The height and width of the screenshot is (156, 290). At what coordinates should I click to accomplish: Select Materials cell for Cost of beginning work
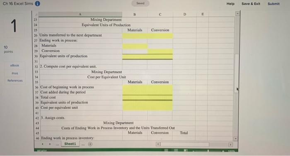click(x=135, y=87)
